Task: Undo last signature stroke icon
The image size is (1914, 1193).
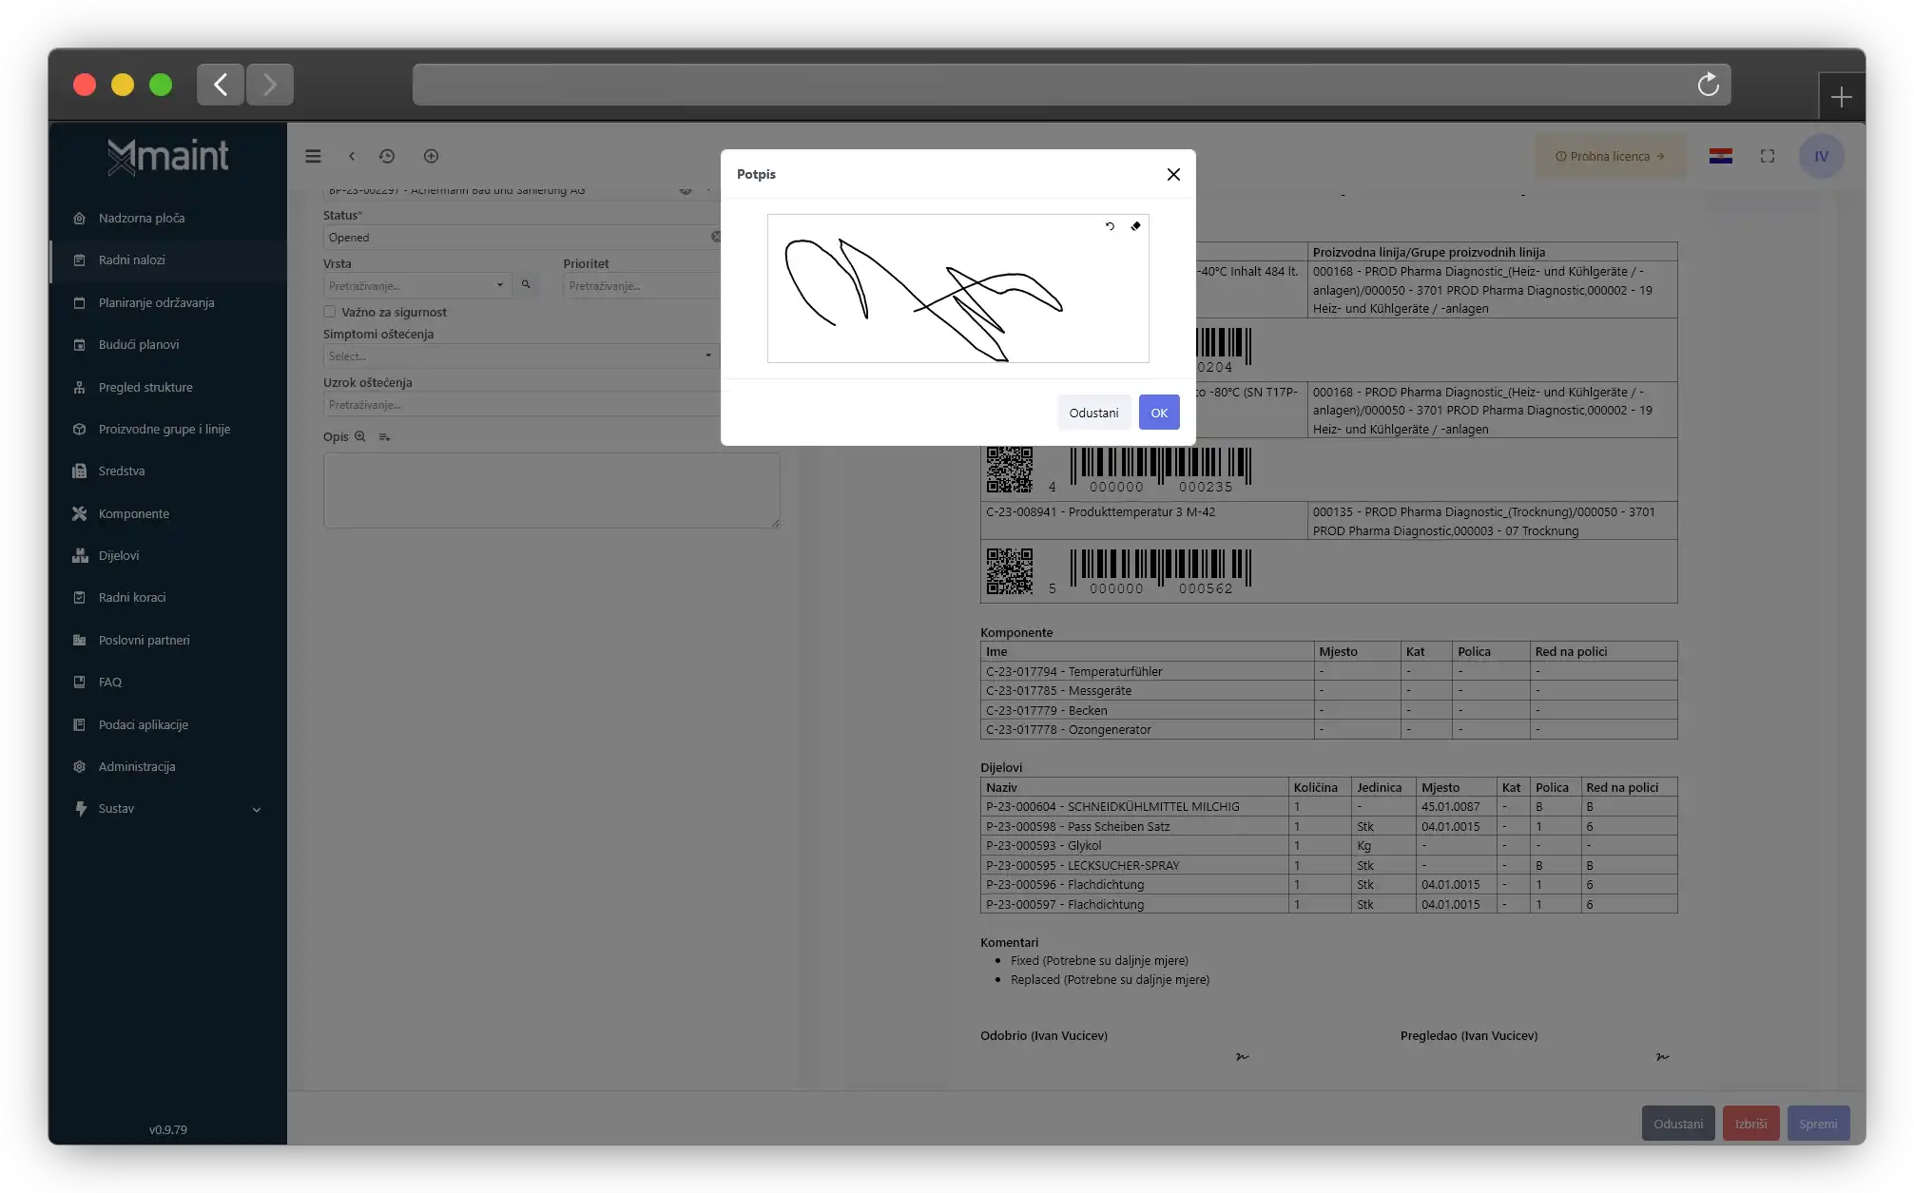Action: click(x=1110, y=226)
